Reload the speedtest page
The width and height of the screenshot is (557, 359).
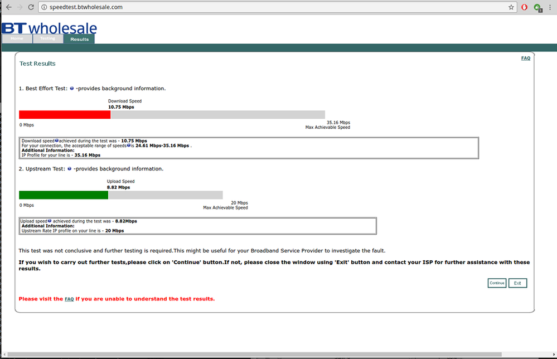(x=31, y=7)
